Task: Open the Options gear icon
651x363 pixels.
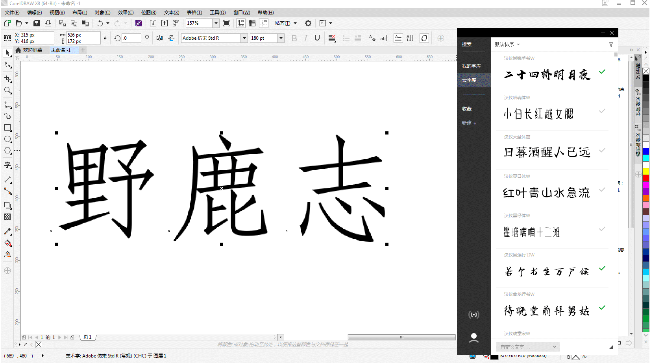Action: (308, 23)
